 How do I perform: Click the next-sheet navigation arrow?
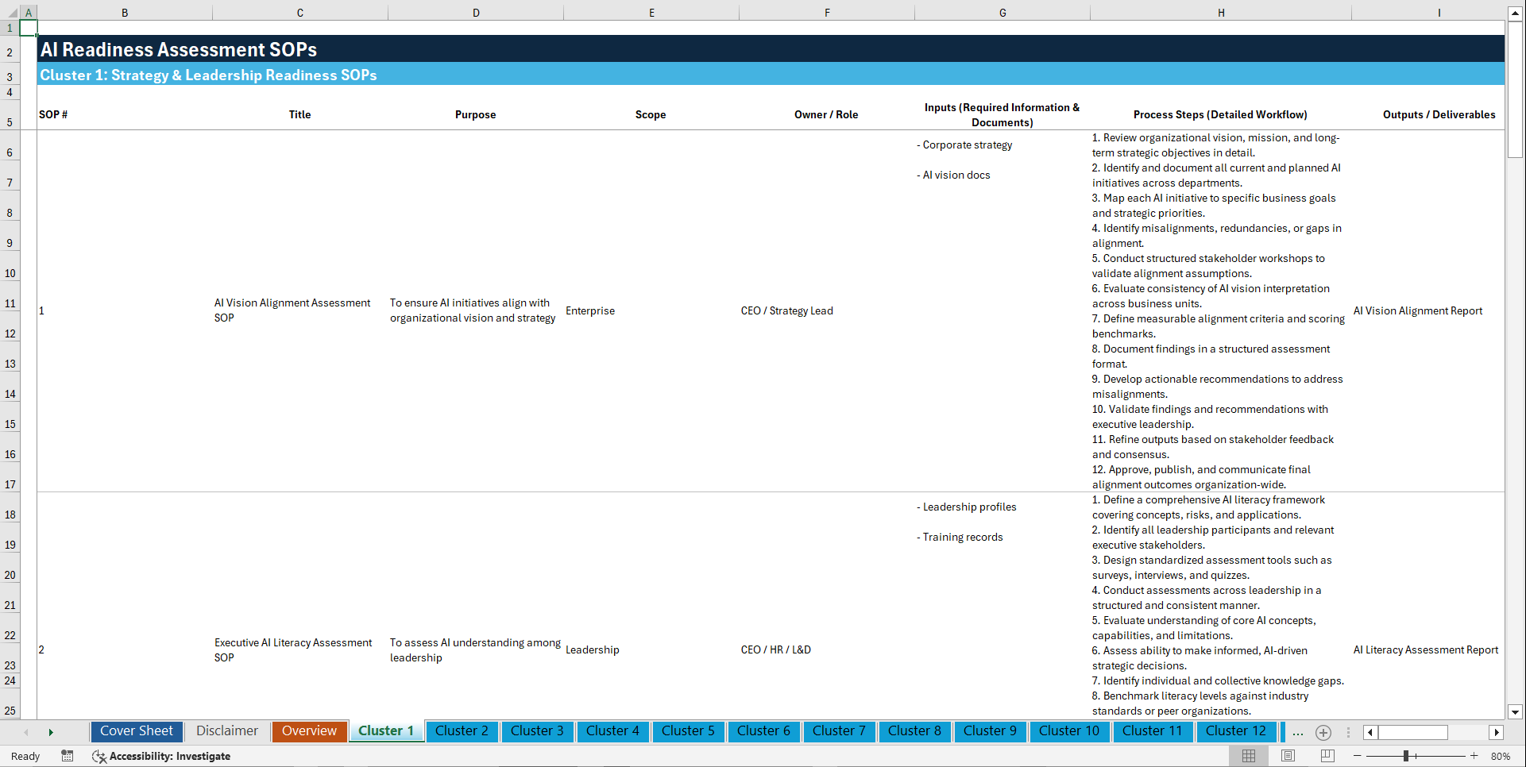(51, 732)
